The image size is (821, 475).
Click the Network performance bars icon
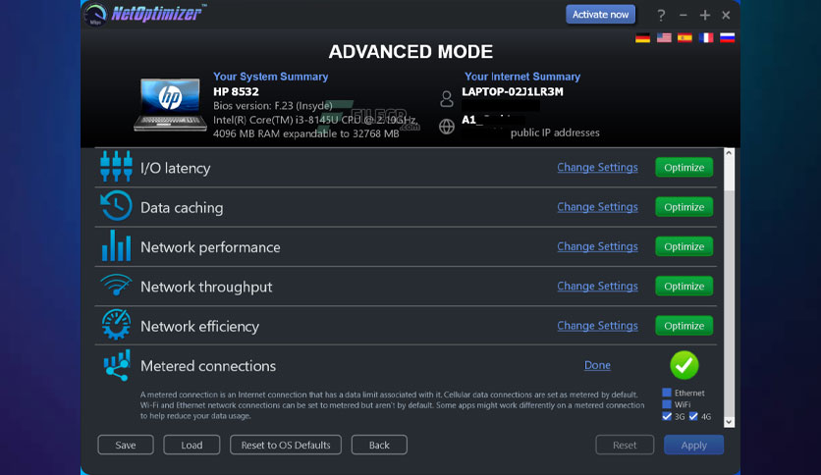[116, 245]
